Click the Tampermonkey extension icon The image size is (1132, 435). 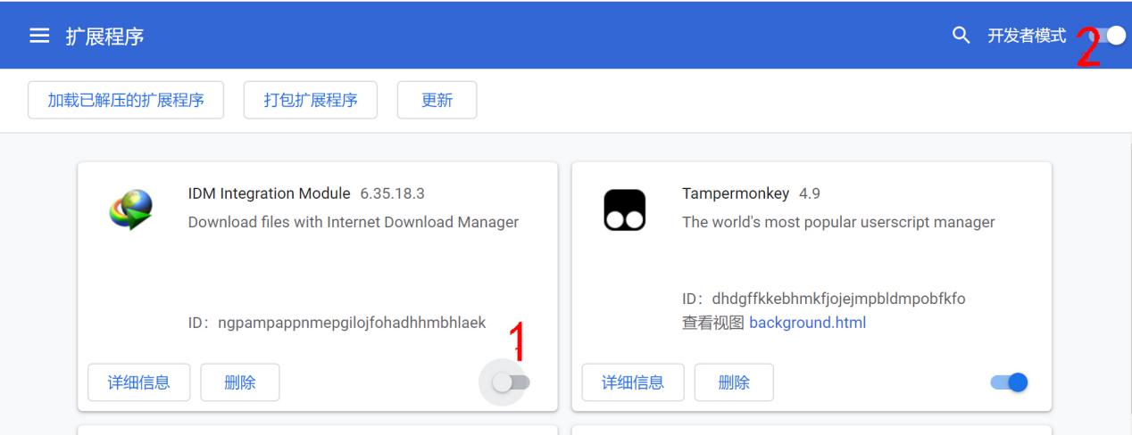(625, 210)
